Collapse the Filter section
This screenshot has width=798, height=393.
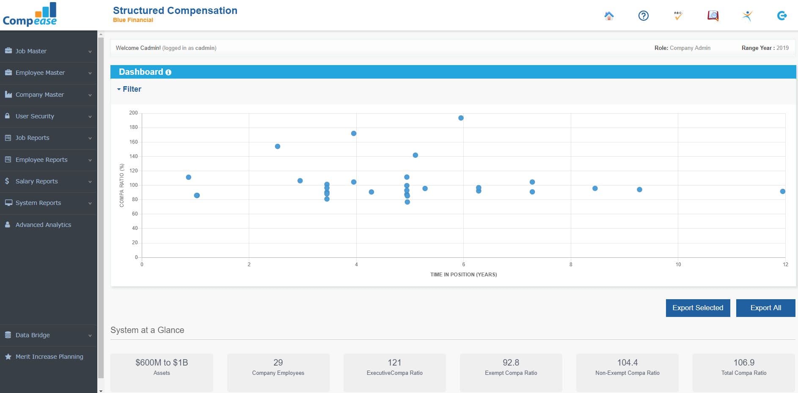click(x=129, y=89)
